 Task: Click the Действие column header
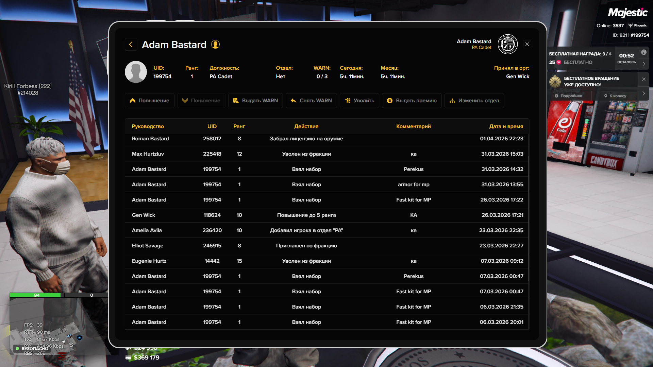pos(306,126)
